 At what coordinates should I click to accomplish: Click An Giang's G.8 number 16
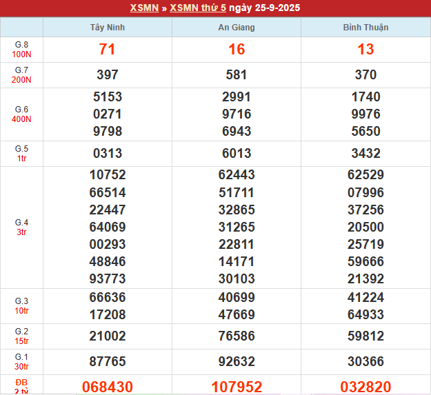pyautogui.click(x=237, y=50)
